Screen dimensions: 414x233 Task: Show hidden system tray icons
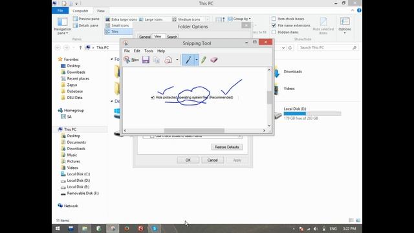click(294, 228)
